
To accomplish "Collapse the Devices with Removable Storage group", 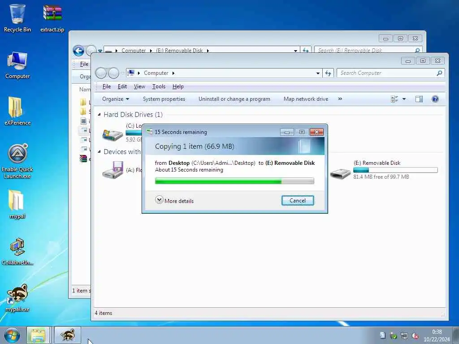I will pyautogui.click(x=99, y=151).
